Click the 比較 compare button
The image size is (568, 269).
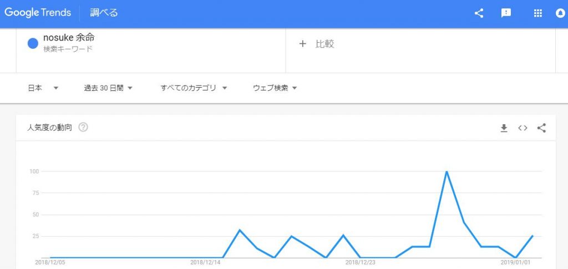[324, 44]
